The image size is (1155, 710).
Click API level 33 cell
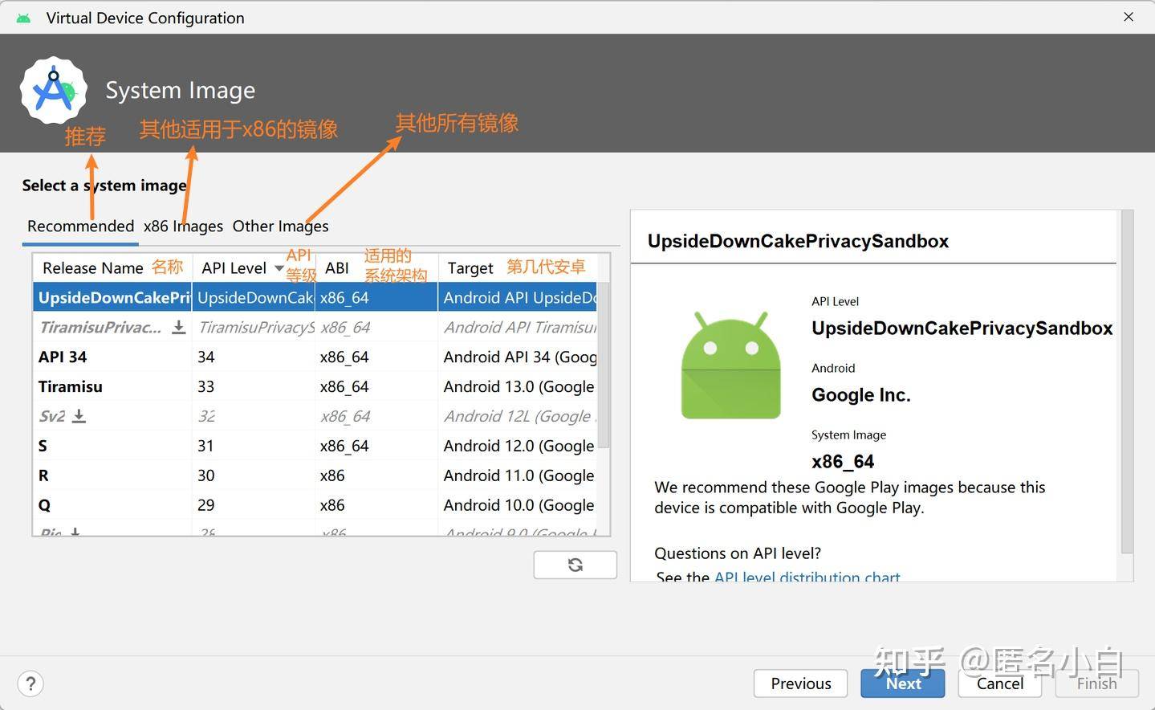click(206, 386)
